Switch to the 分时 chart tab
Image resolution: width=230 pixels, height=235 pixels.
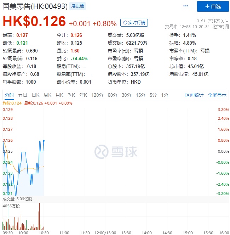click(9, 95)
